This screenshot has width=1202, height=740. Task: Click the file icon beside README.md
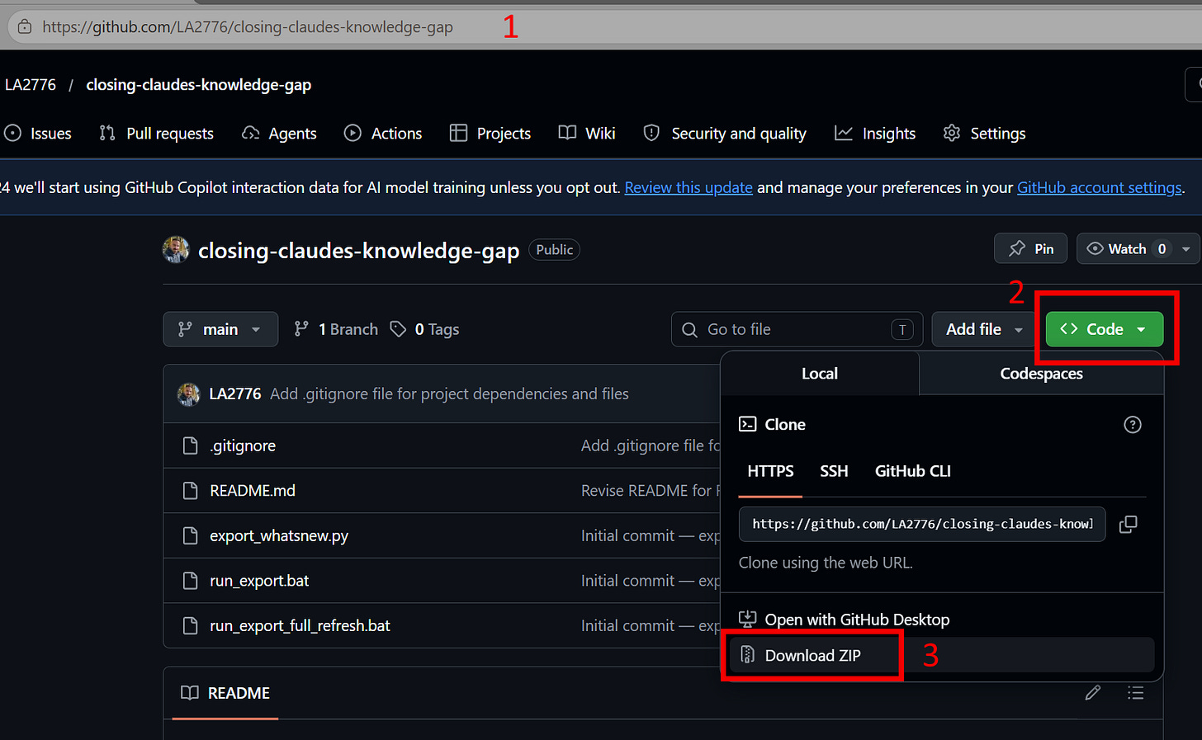coord(190,491)
